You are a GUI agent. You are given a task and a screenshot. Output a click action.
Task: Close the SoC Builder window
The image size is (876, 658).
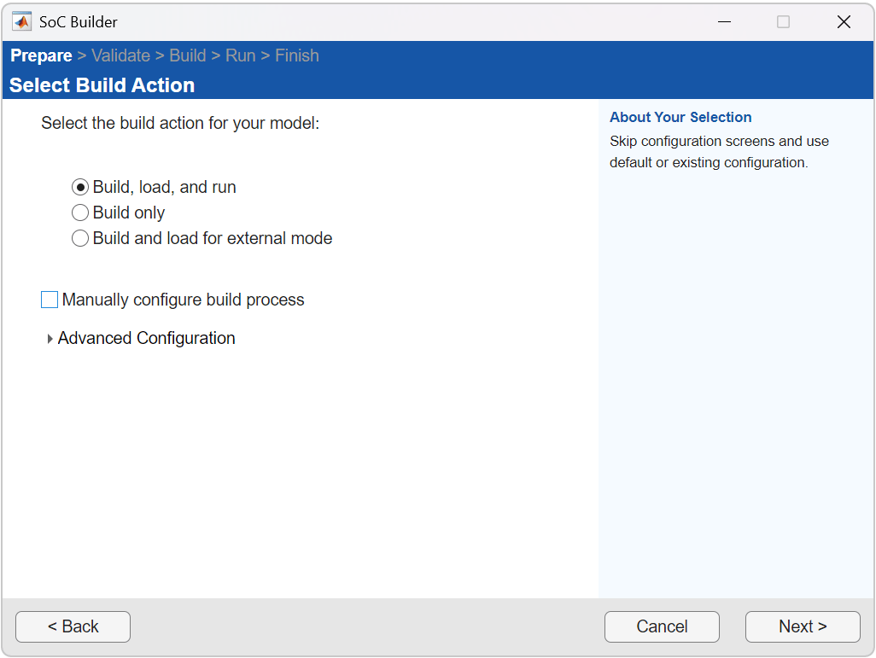click(x=844, y=22)
